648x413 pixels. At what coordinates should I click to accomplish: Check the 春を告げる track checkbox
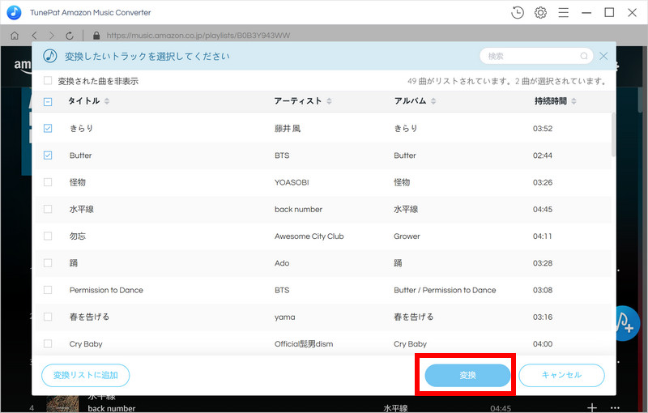(48, 317)
